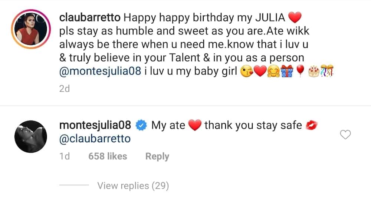Image resolution: width=371 pixels, height=202 pixels.
Task: Click the 2d timestamp under the caption
Action: tap(64, 89)
